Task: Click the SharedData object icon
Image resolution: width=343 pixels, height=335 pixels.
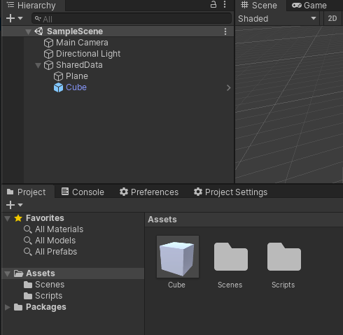Action: tap(48, 65)
